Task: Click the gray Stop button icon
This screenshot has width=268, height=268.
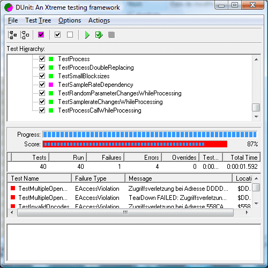Action: pyautogui.click(x=111, y=35)
